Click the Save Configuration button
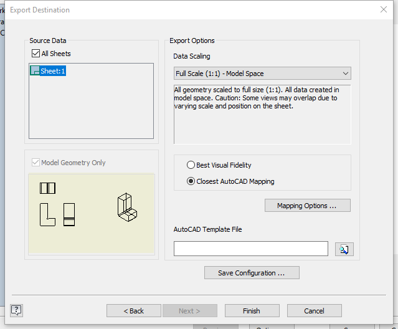The width and height of the screenshot is (398, 329). (x=252, y=273)
